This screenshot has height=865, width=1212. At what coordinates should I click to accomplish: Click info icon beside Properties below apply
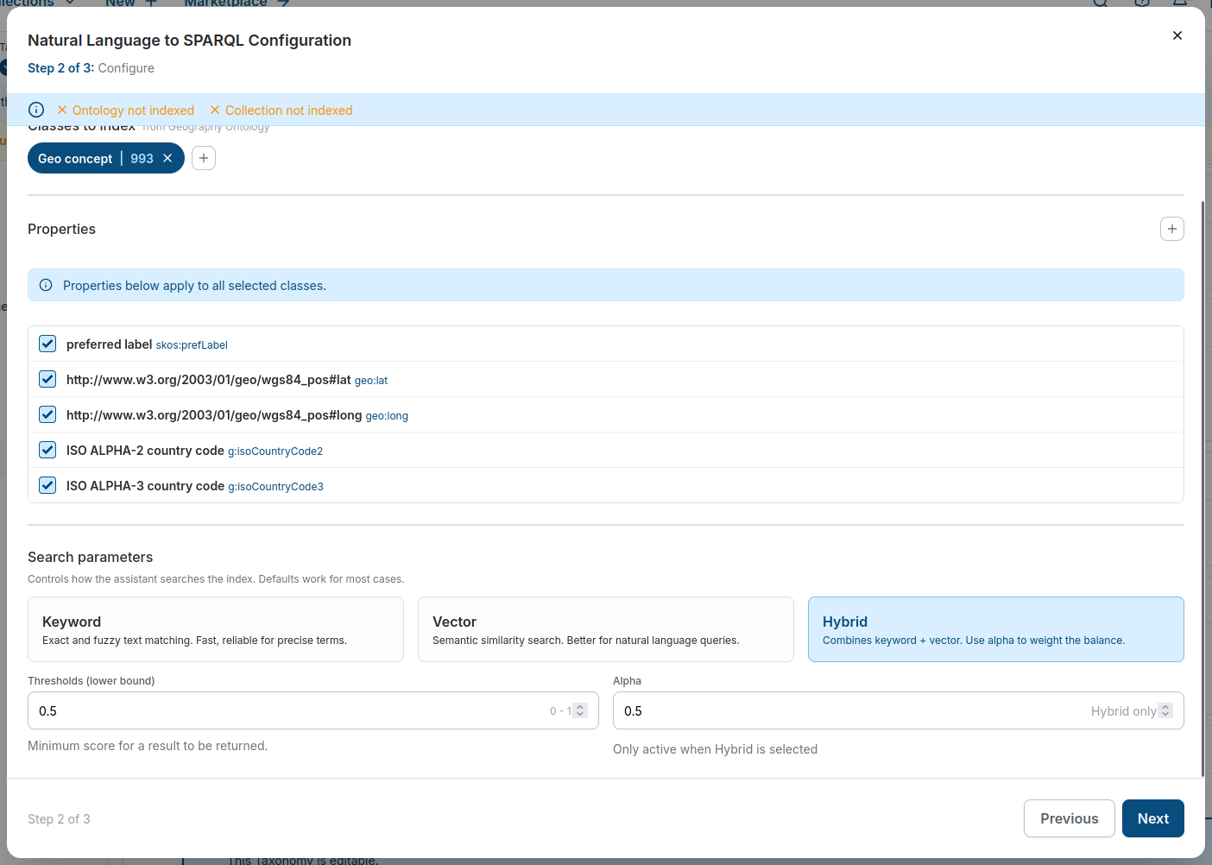46,285
